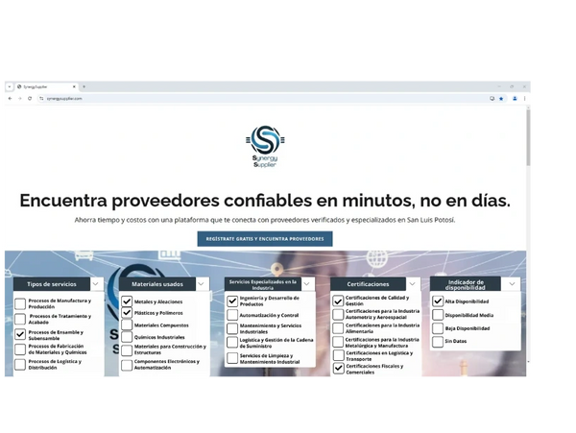The height and width of the screenshot is (433, 576).
Task: Select the SynergySupplier browser tab
Action: (47, 86)
